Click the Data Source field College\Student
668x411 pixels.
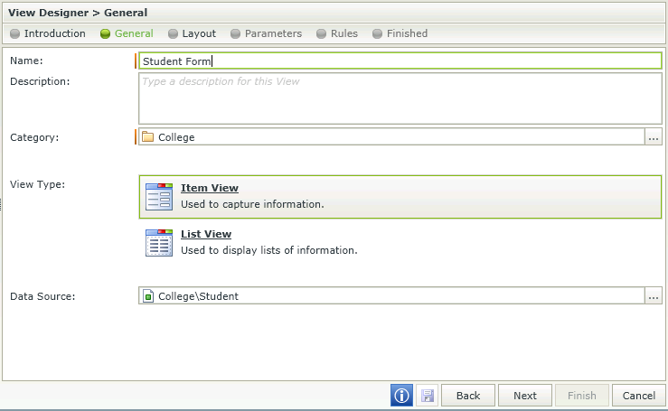391,295
